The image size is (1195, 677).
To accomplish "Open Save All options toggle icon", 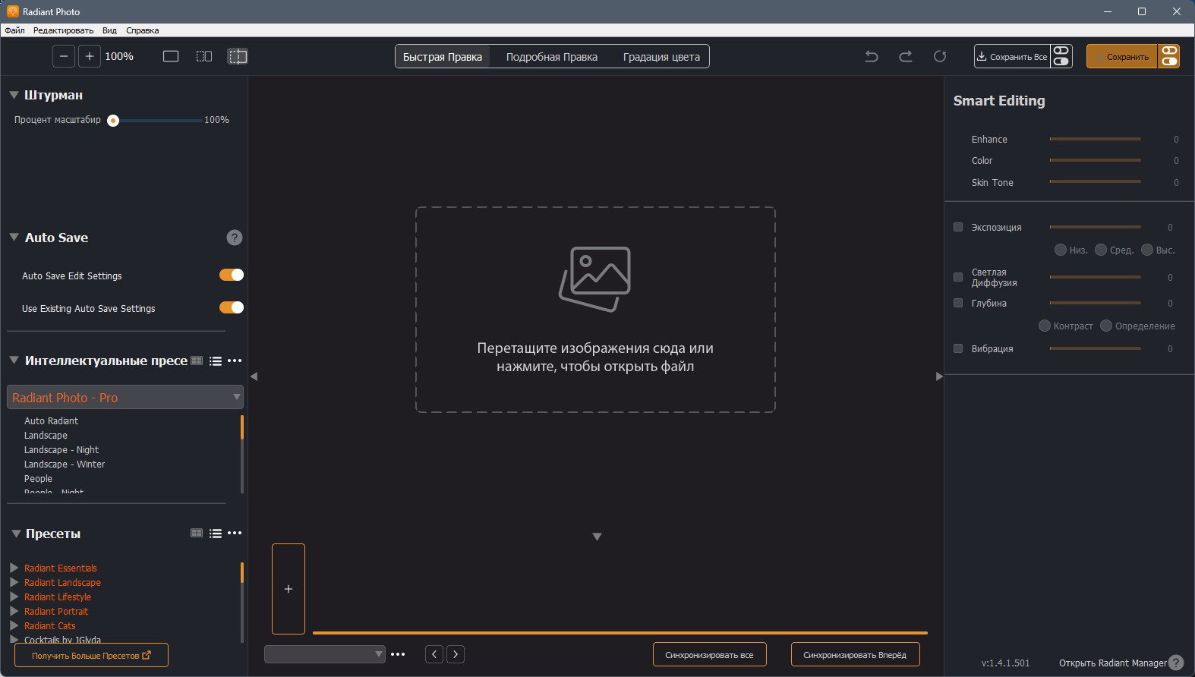I will coord(1061,56).
